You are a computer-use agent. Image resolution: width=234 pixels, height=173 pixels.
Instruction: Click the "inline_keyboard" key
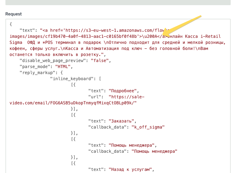[x=72, y=79]
